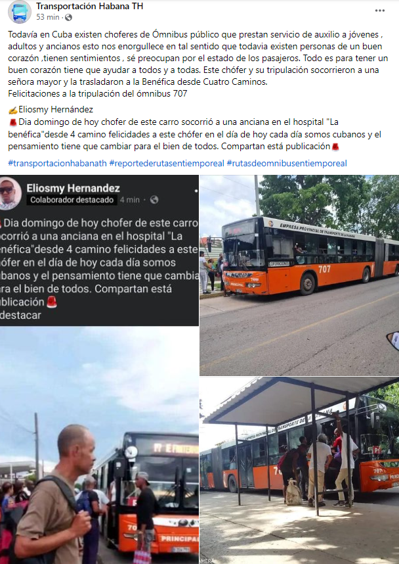Open the orange 707 bus street photo

pos(299,275)
